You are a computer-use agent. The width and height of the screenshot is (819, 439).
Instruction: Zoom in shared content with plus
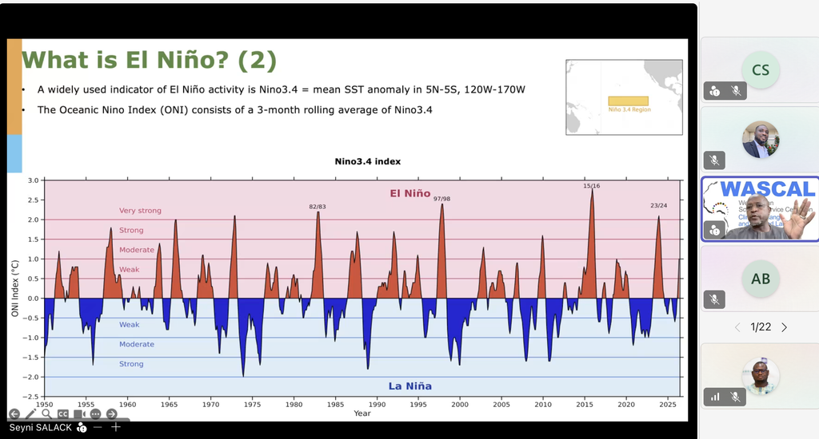click(116, 427)
